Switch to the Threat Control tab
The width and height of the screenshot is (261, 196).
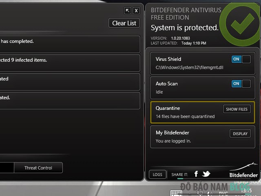point(38,168)
